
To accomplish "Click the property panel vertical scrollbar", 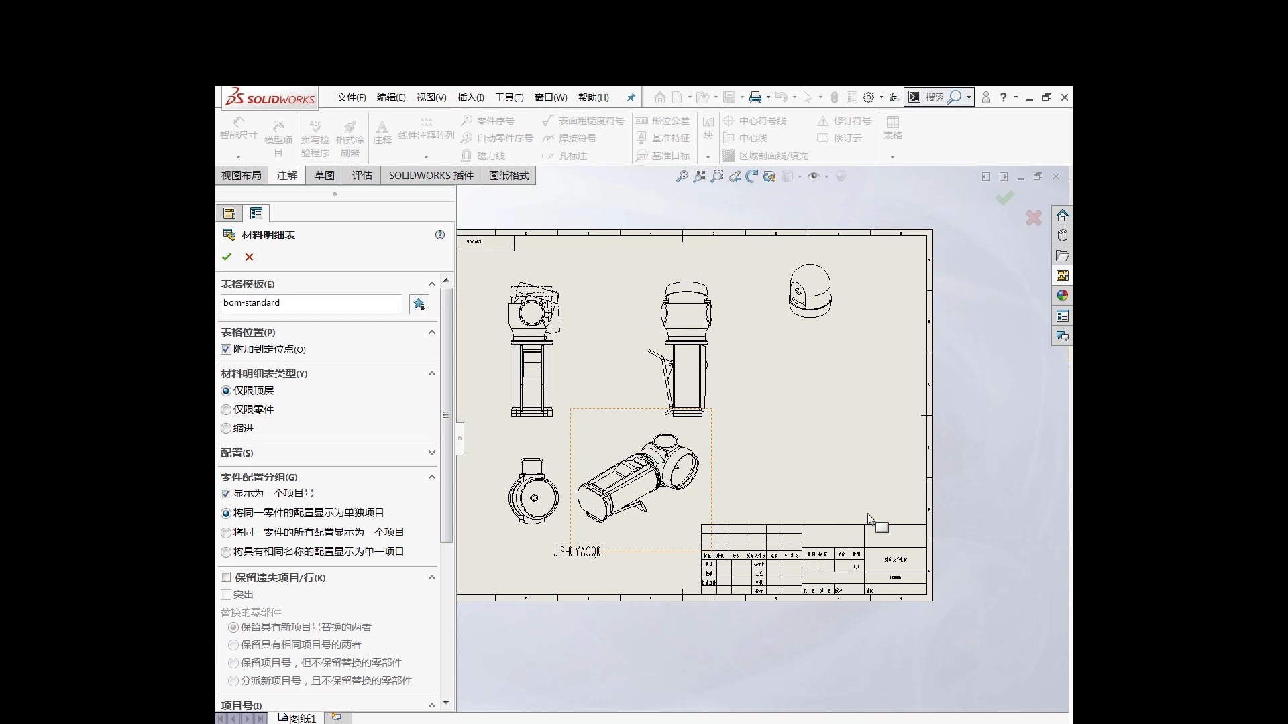I will point(446,416).
